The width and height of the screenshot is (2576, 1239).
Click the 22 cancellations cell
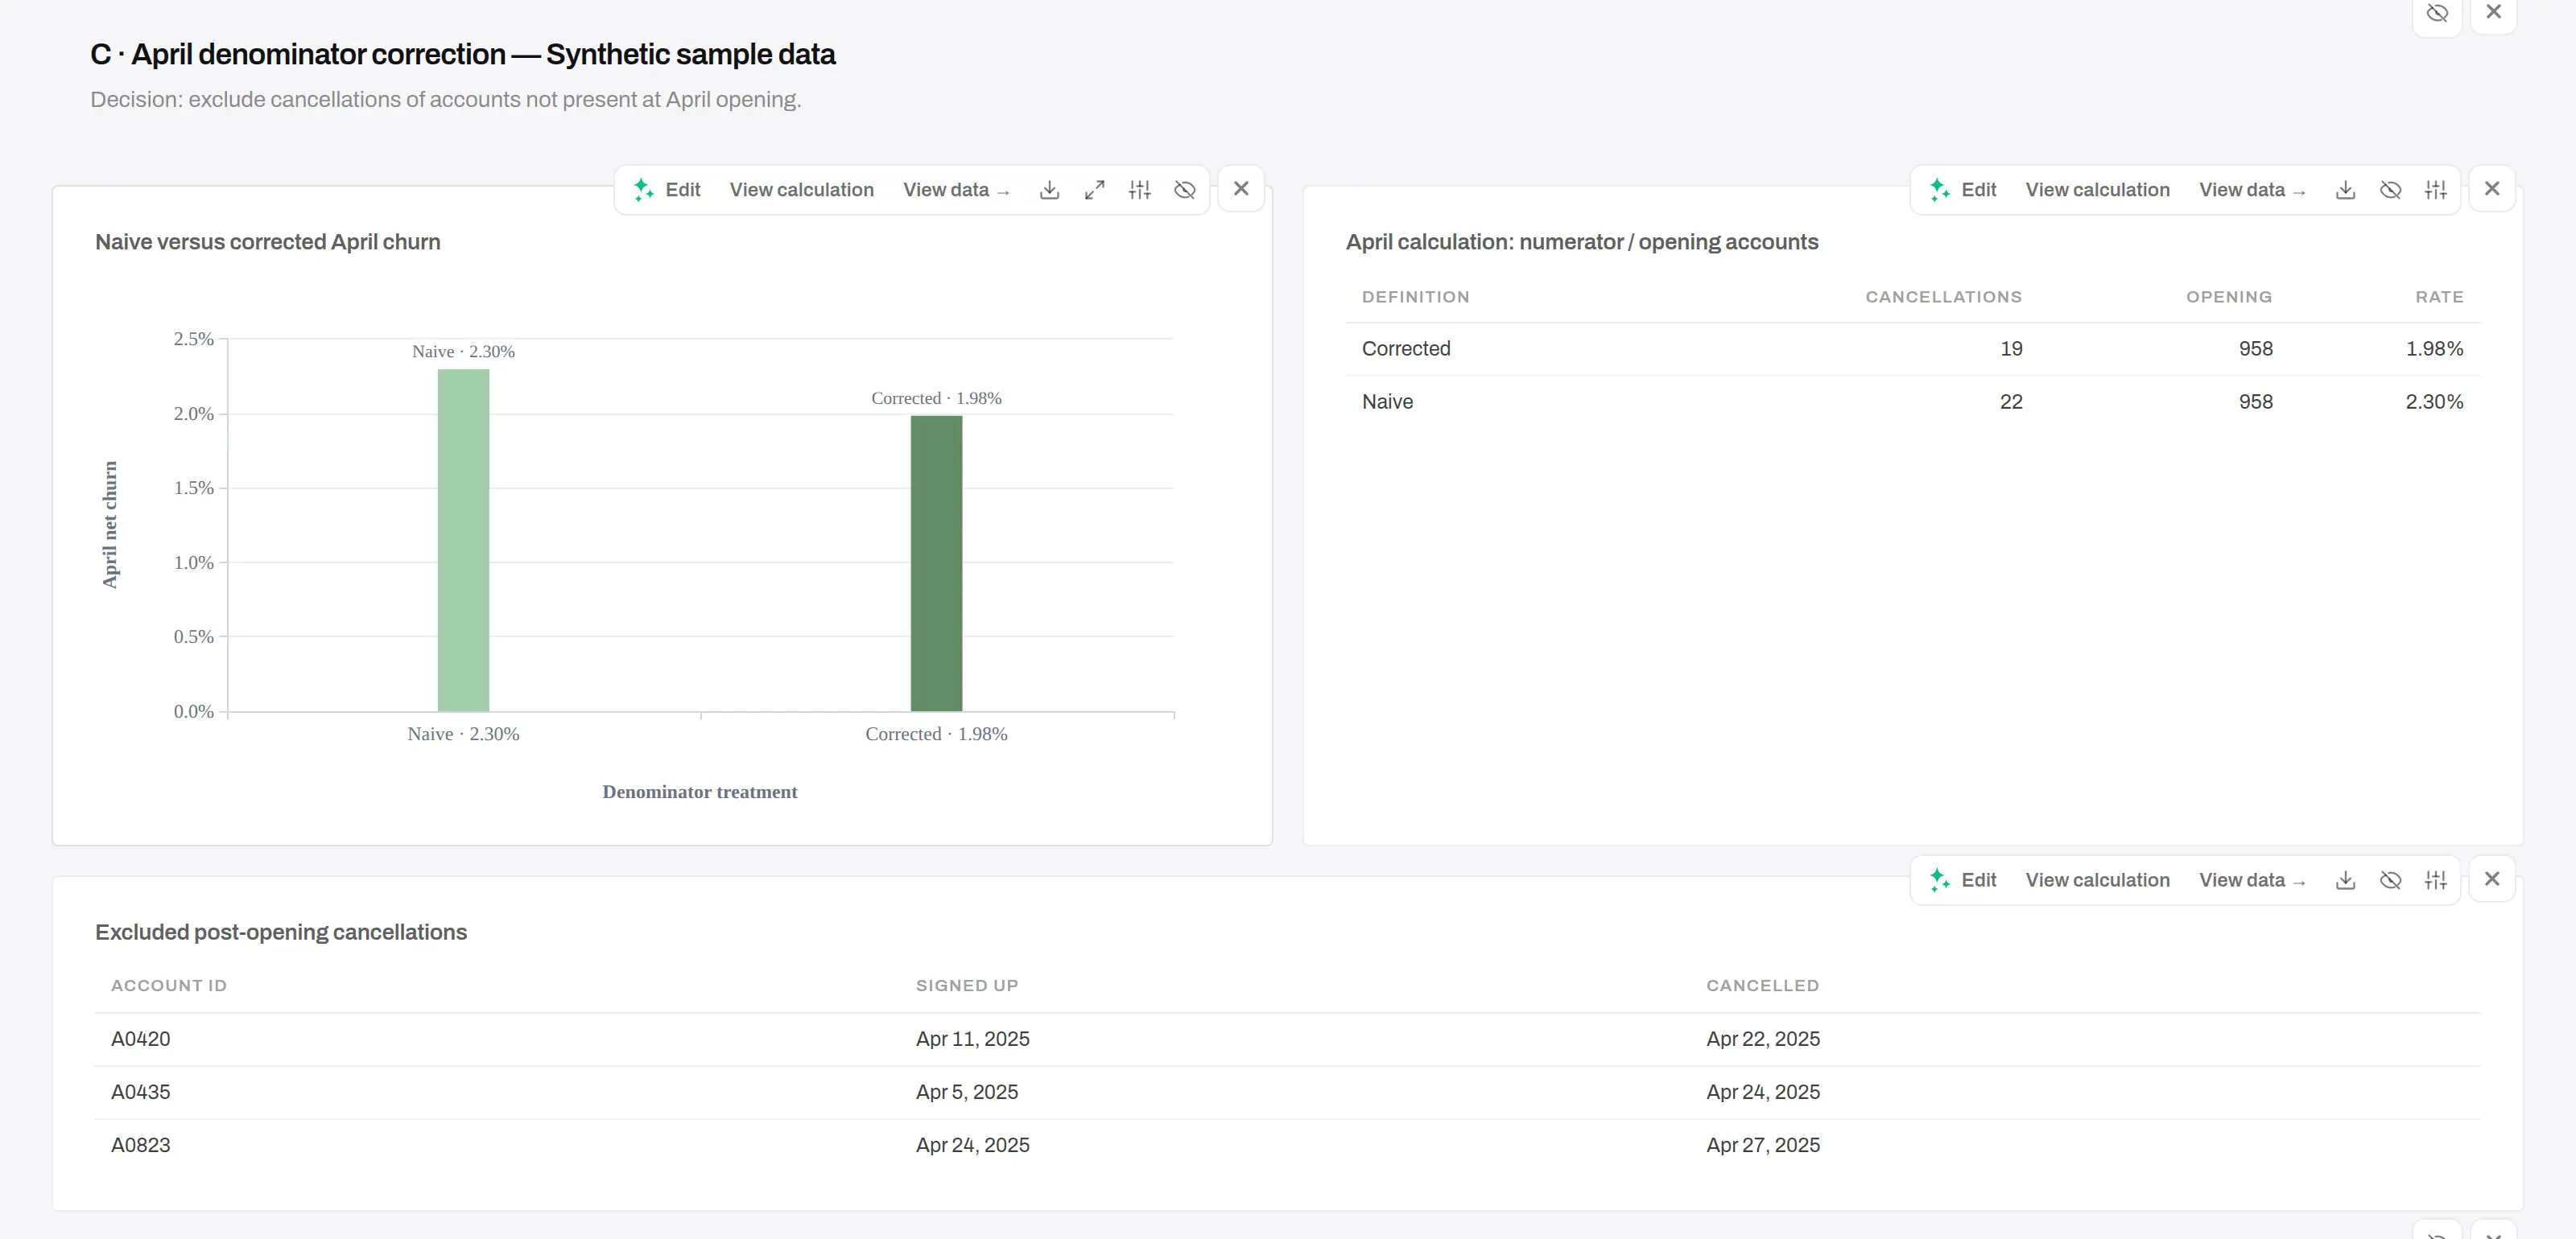pos(2011,401)
